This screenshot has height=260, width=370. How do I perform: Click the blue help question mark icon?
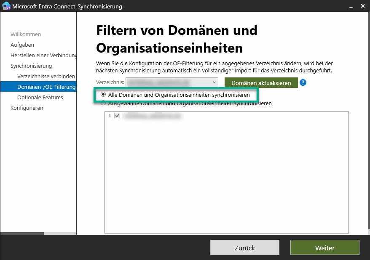(303, 82)
